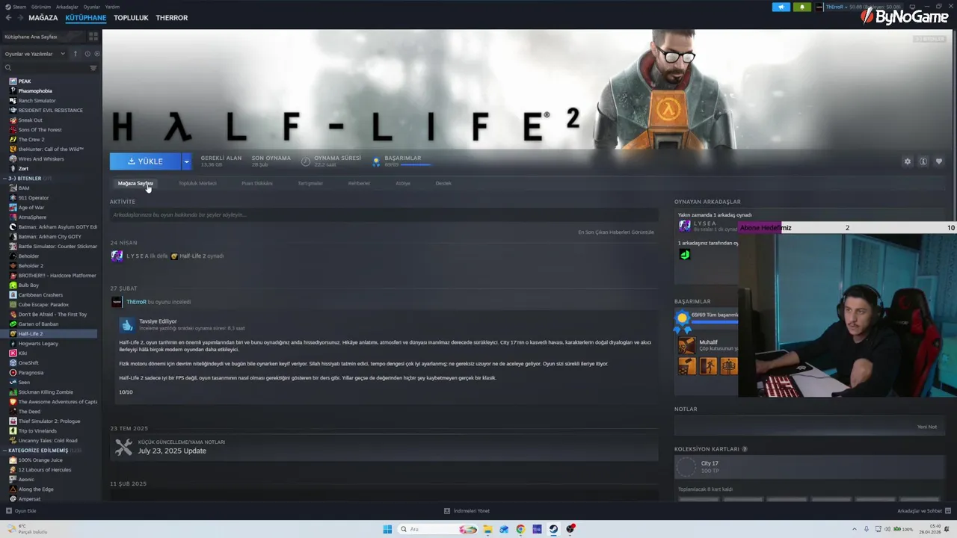This screenshot has width=957, height=538.
Task: Open Half-Life 2 game settings via the gear icon
Action: pos(908,161)
